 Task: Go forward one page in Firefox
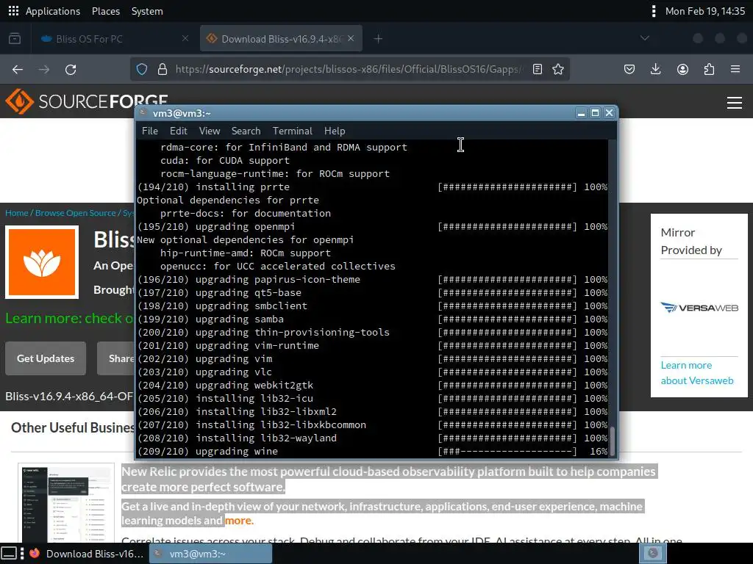(x=43, y=70)
